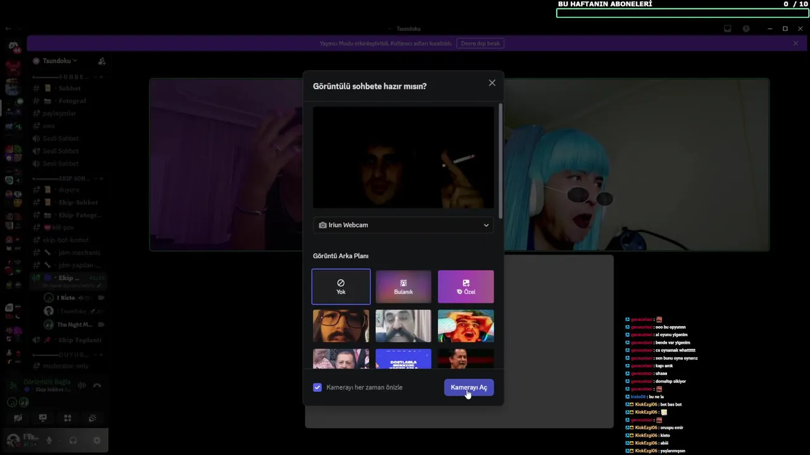Click the dialog's vertical scrollbar
The height and width of the screenshot is (455, 810).
click(500, 161)
